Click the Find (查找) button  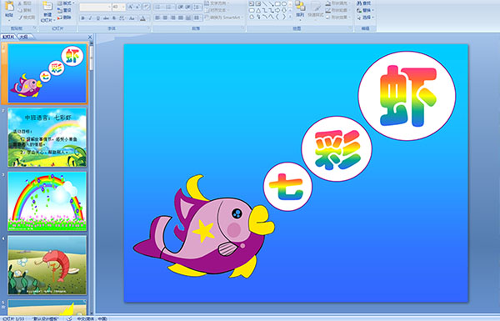tap(364, 3)
